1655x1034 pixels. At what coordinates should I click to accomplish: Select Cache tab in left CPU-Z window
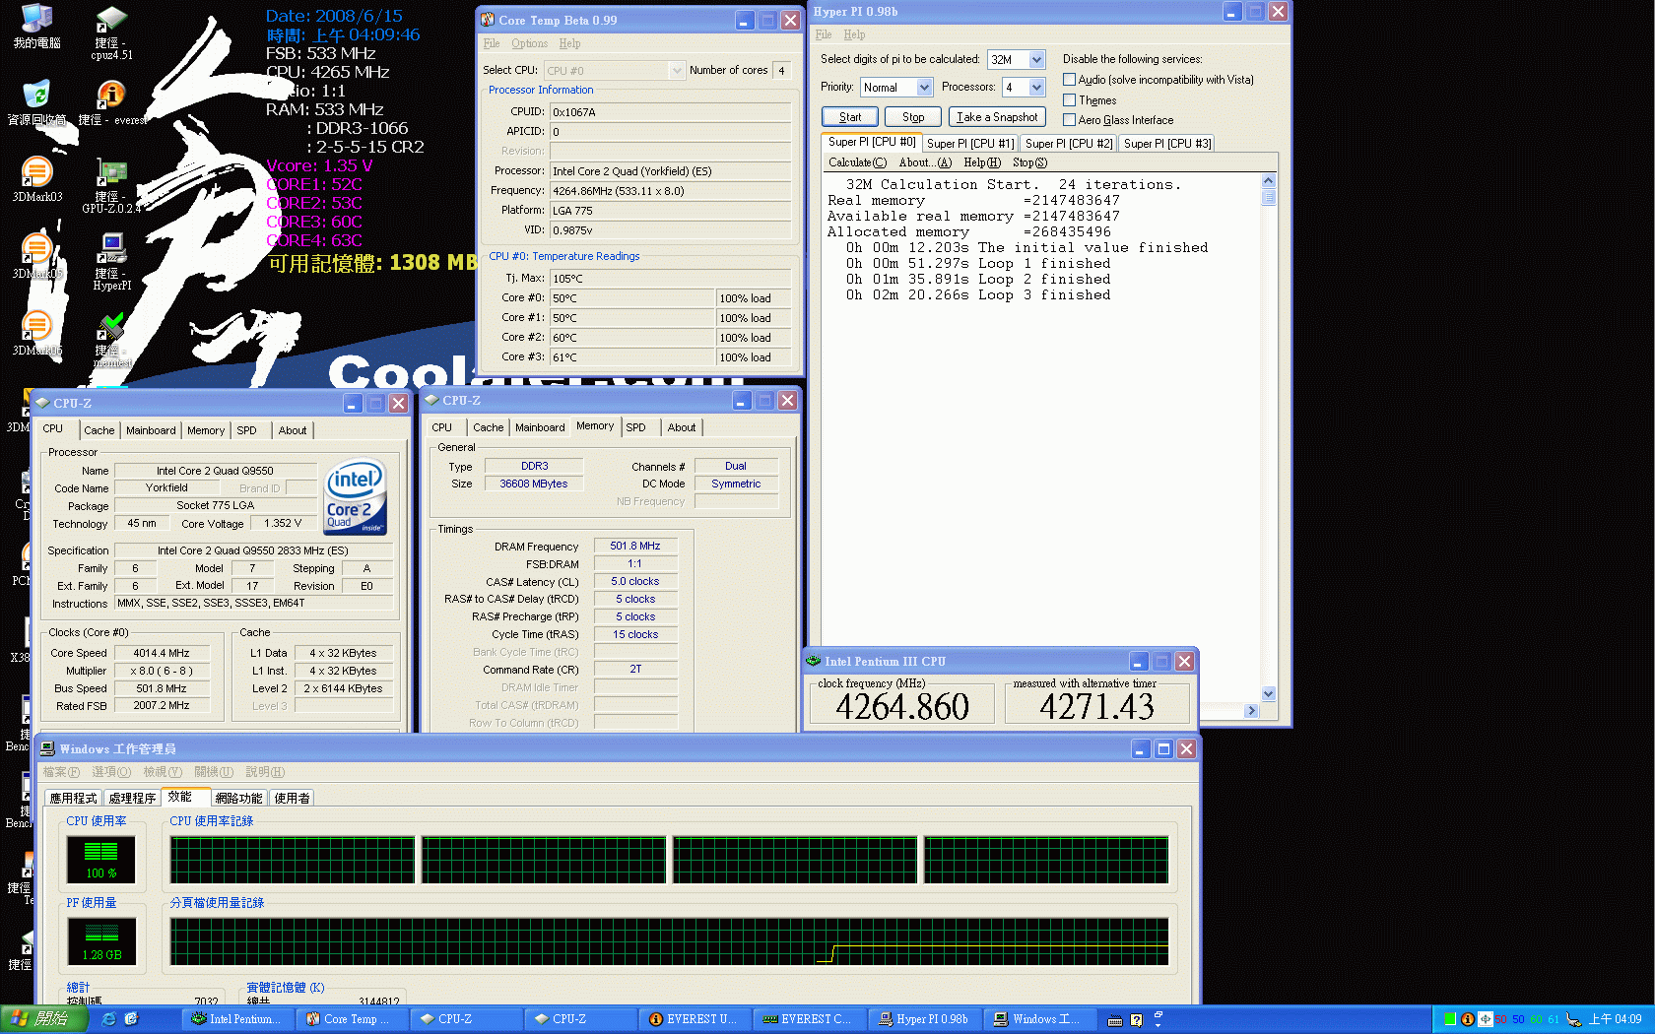(x=99, y=430)
